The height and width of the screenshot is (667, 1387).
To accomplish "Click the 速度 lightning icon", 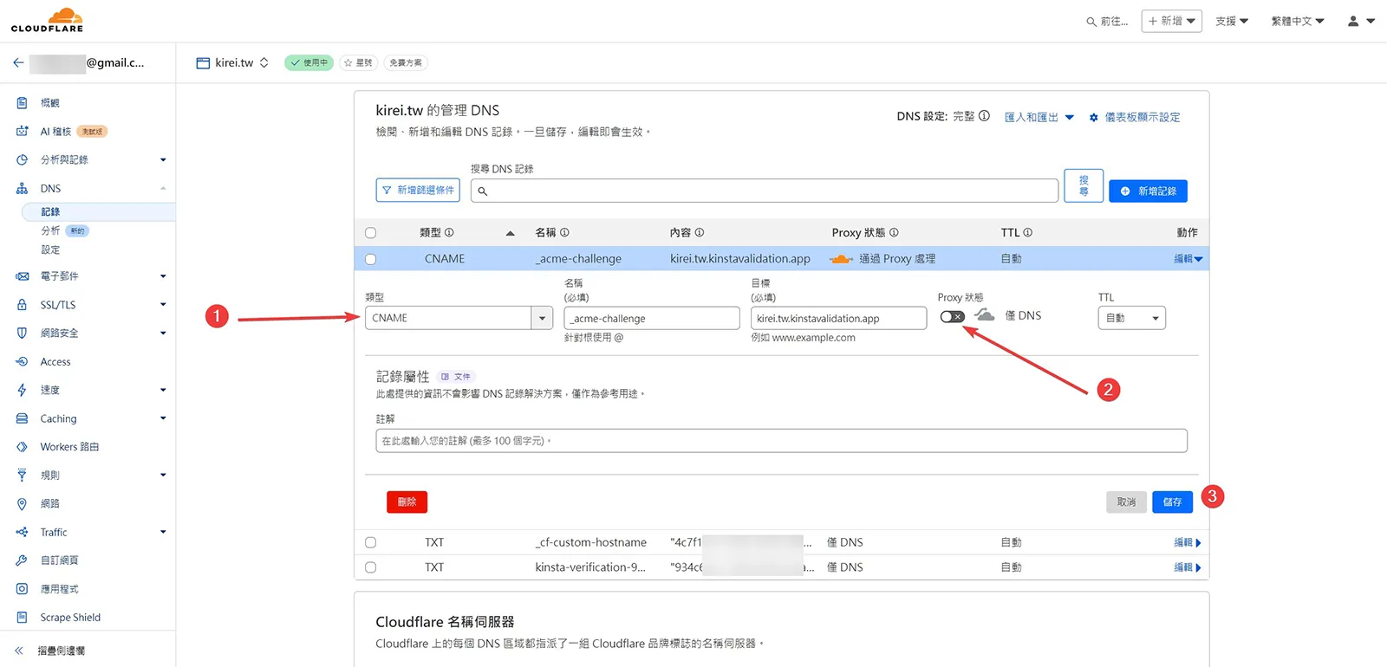I will 22,390.
